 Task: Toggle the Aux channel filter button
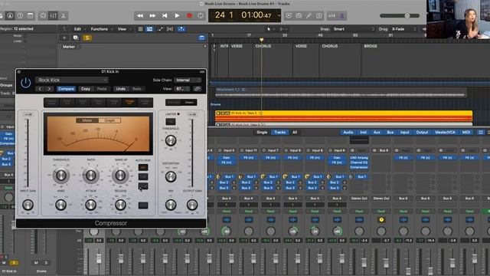click(377, 133)
